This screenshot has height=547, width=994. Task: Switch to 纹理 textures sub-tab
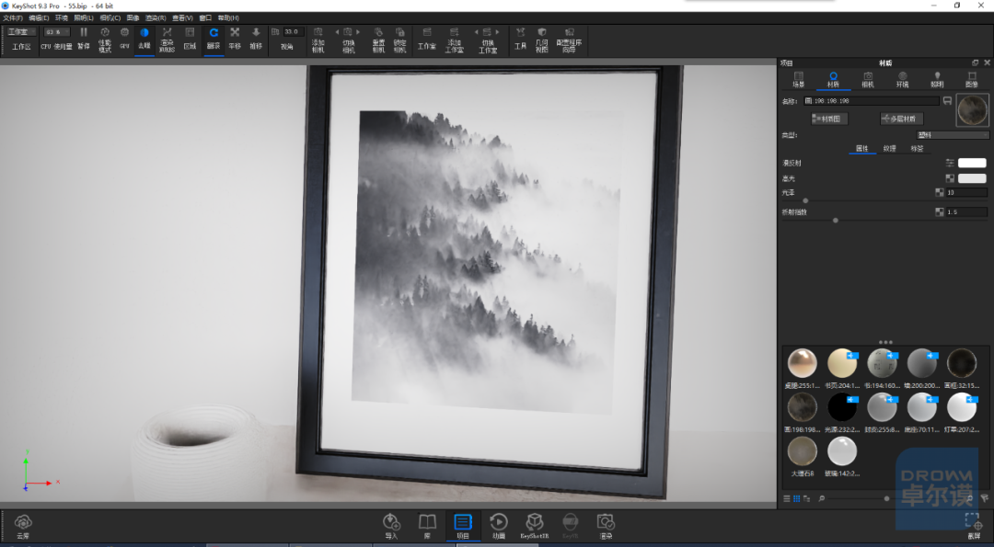(x=889, y=148)
